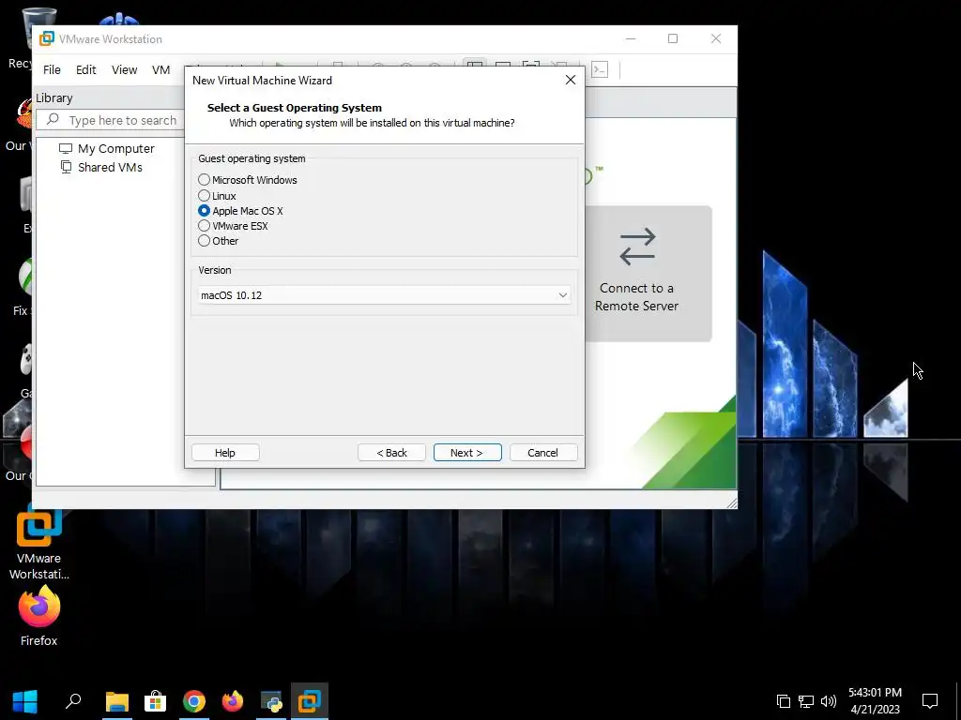961x720 pixels.
Task: Select Microsoft Windows guest operating system
Action: [248, 180]
